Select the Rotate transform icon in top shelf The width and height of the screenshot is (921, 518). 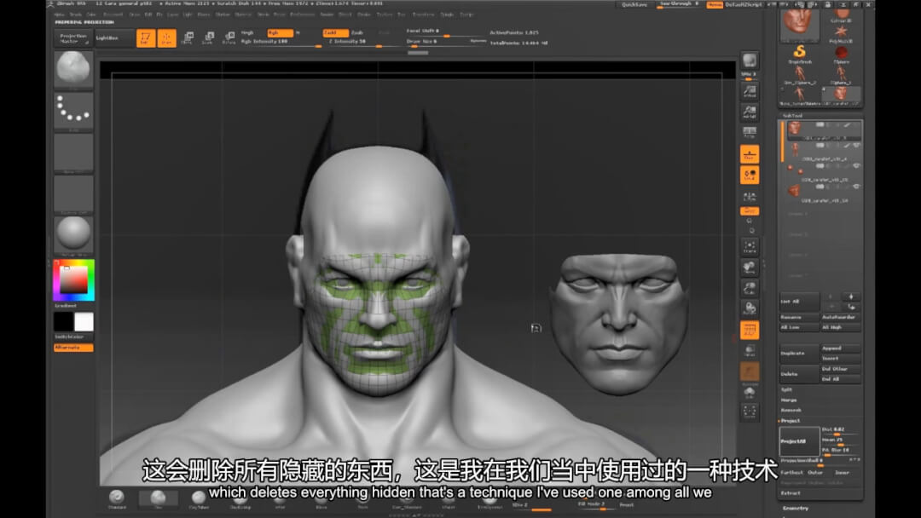tap(229, 38)
